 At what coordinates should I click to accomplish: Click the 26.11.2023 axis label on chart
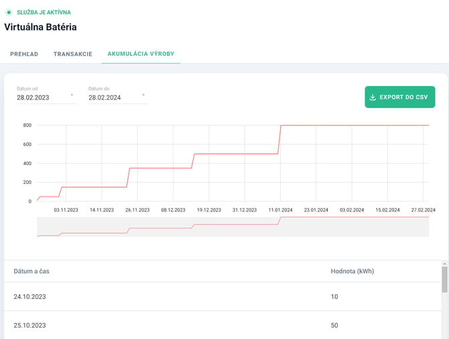click(x=137, y=210)
